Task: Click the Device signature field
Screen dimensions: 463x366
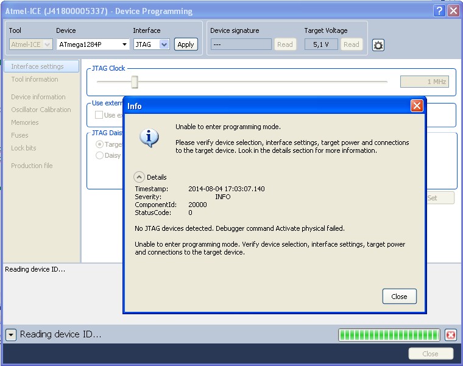Action: point(241,44)
